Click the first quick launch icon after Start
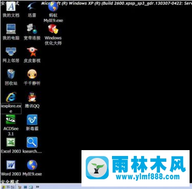192x189 pixels. coord(20,187)
